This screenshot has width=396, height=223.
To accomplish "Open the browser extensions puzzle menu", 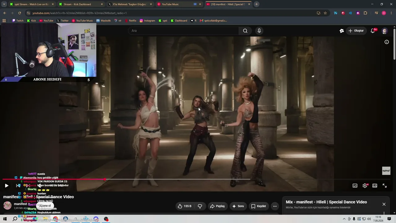I will click(365, 13).
